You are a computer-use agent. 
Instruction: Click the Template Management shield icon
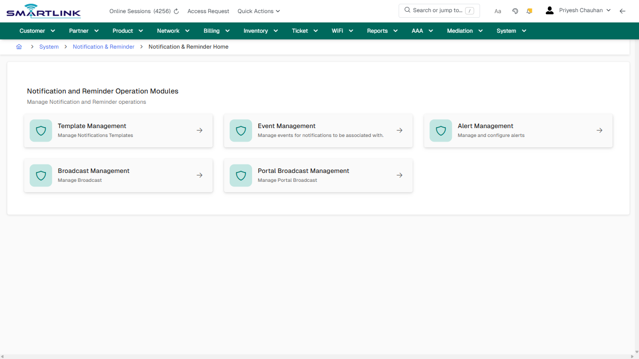coord(41,130)
